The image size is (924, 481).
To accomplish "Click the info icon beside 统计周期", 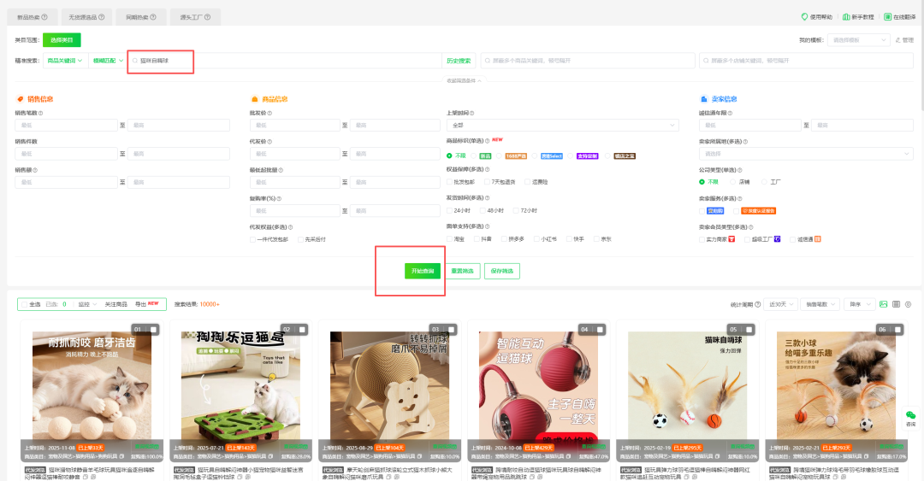I will point(758,304).
